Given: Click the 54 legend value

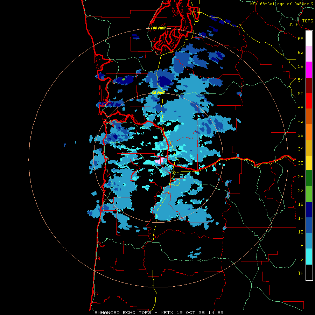Looking at the screenshot, I should coord(301,80).
